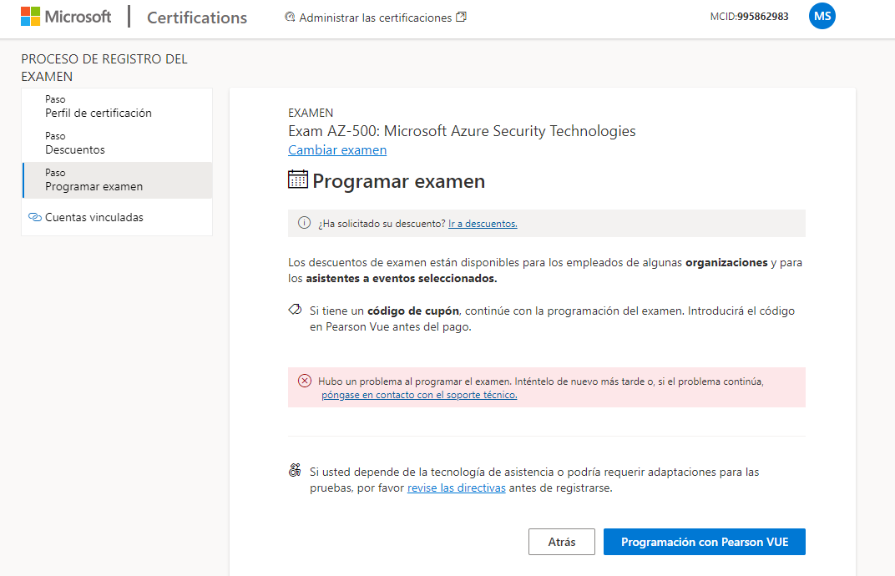
Task: Click the linked accounts chain icon
Action: pyautogui.click(x=35, y=217)
